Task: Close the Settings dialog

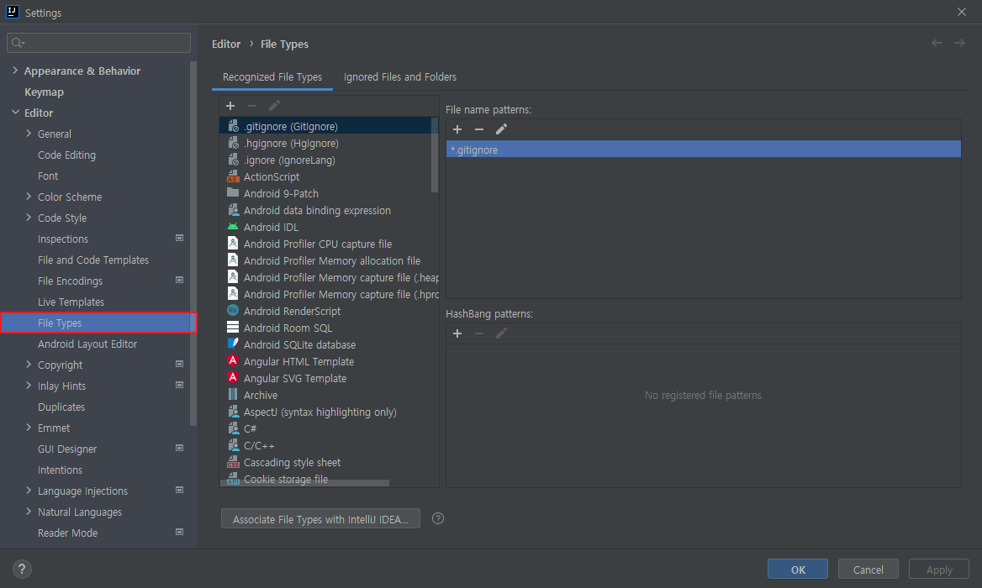Action: (962, 12)
